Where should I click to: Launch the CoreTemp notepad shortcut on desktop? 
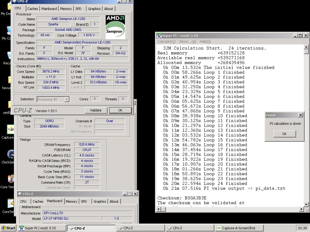tap(11, 204)
